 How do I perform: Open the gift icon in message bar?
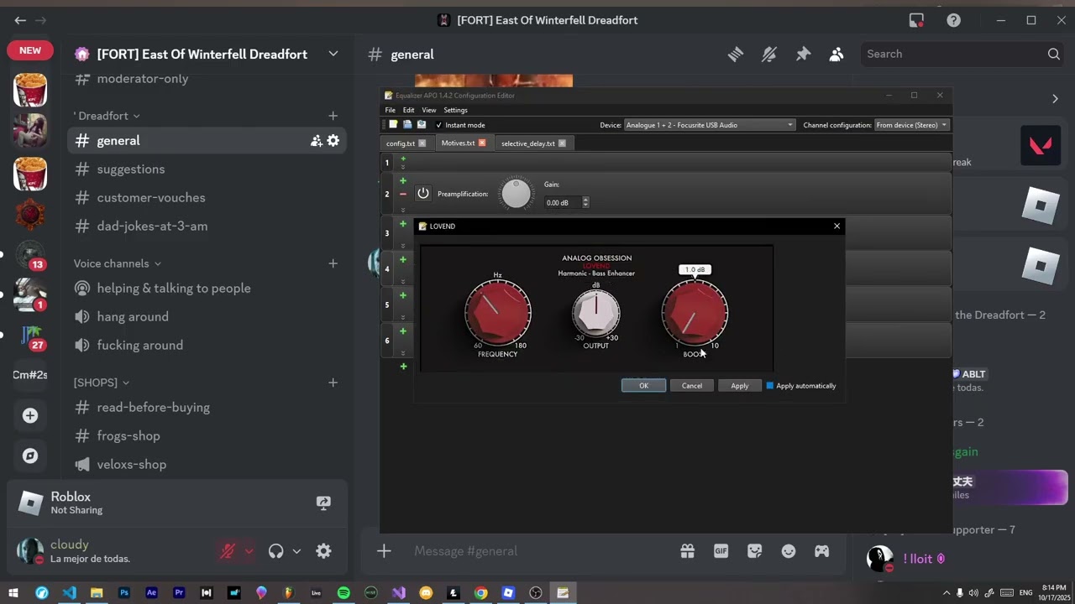click(x=687, y=551)
